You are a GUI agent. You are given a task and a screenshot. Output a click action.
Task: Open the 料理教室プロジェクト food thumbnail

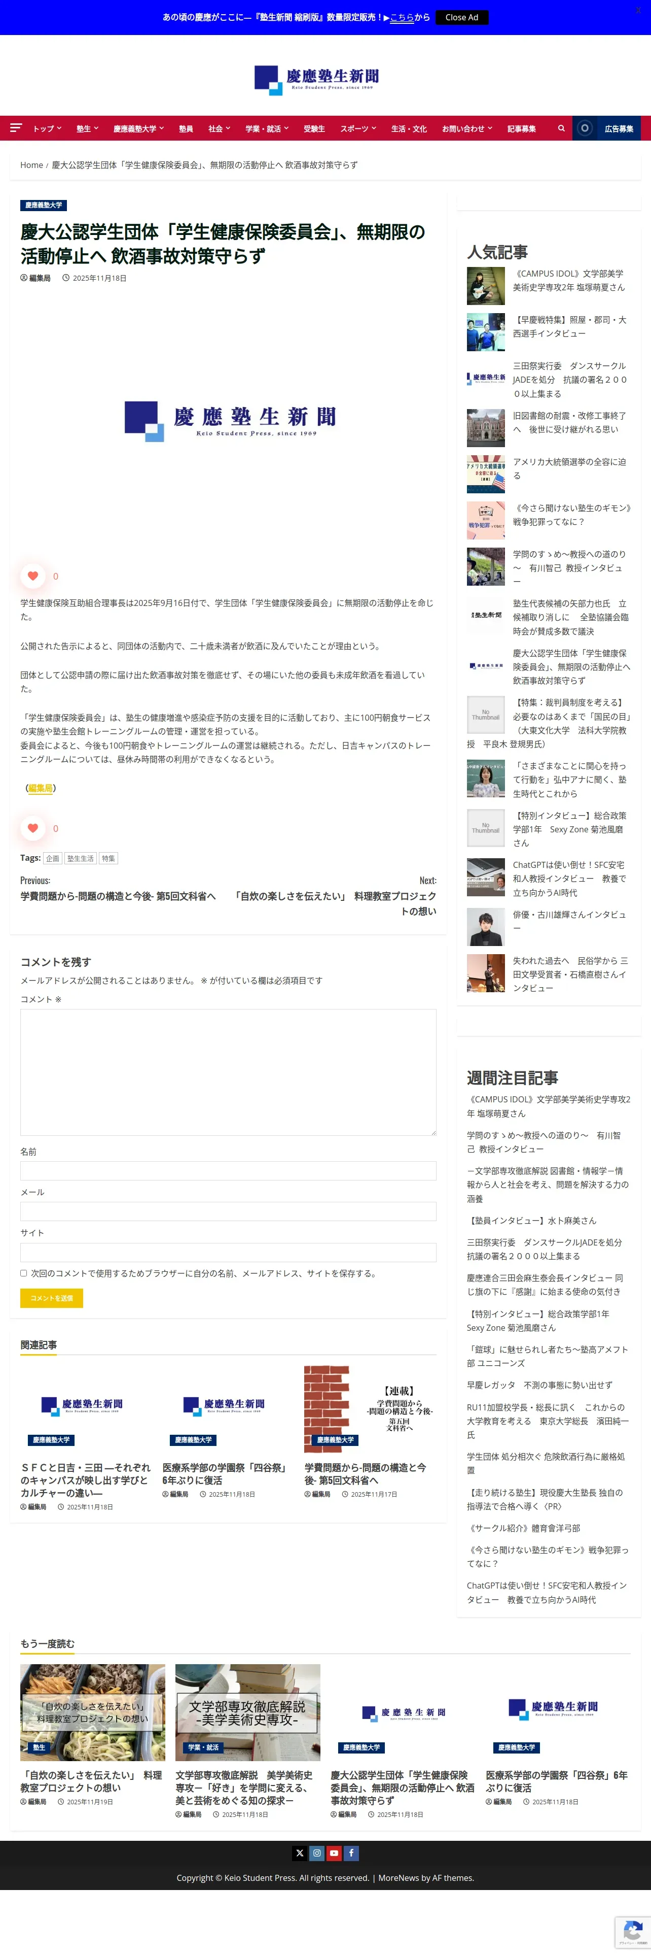(92, 1712)
